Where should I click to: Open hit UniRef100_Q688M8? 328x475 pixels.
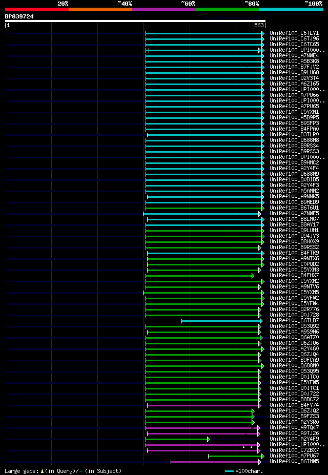click(x=294, y=140)
